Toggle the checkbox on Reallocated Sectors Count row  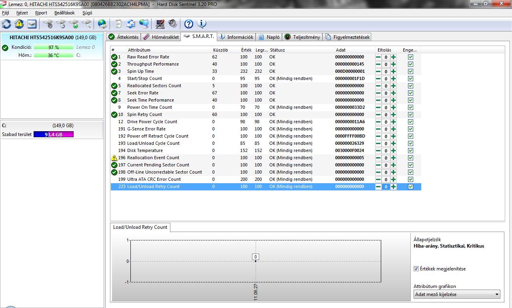(410, 86)
